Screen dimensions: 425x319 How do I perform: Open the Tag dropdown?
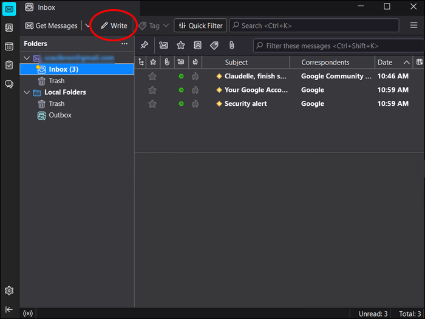coord(154,26)
